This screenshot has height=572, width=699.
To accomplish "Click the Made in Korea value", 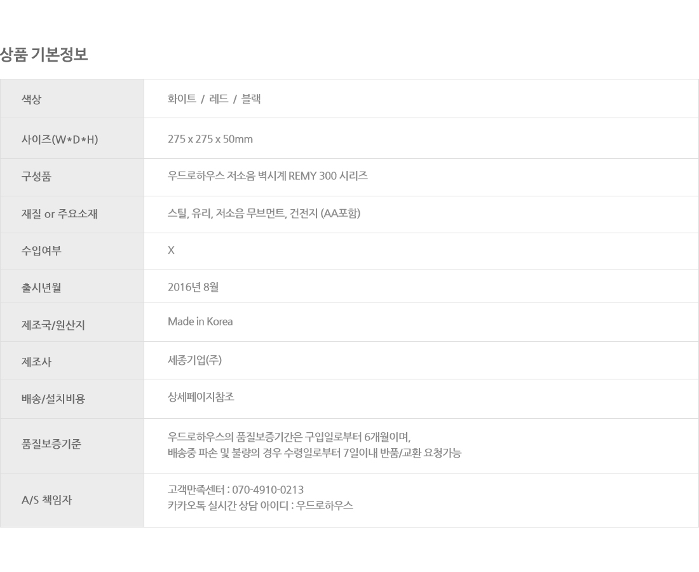I will [200, 322].
